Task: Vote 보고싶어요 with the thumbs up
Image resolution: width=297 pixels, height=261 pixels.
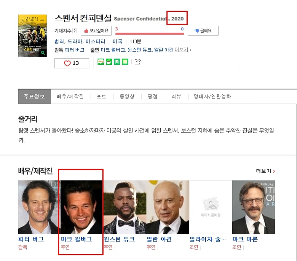Action: pyautogui.click(x=96, y=31)
